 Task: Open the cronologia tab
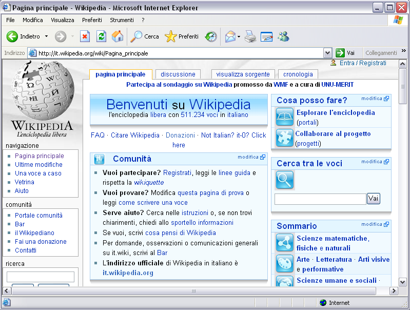pos(298,74)
